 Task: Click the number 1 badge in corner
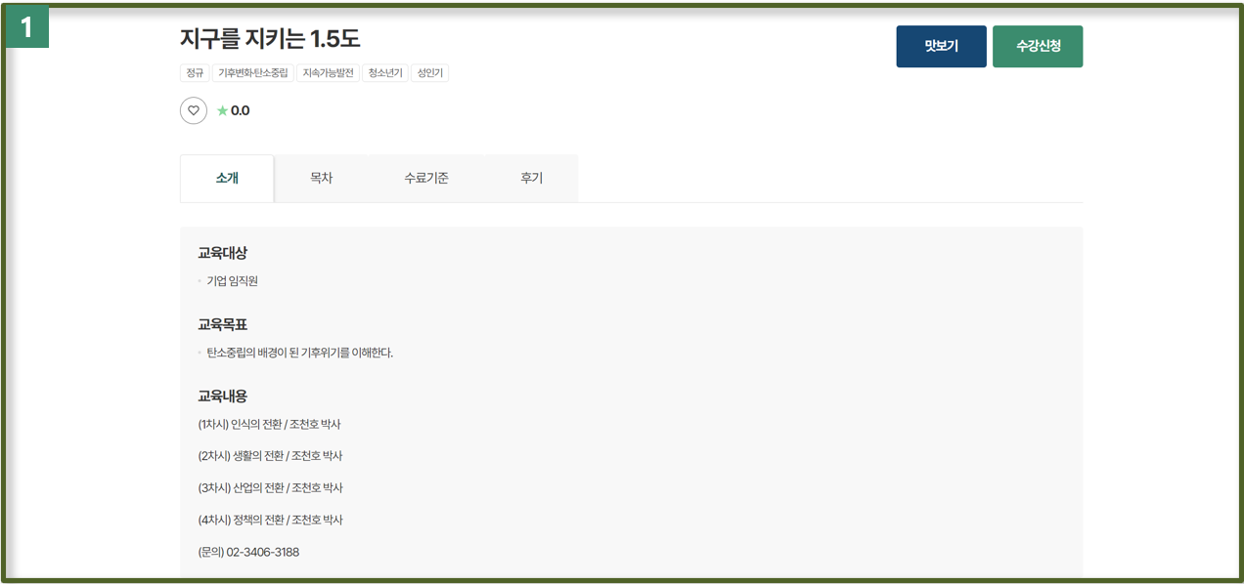tap(26, 27)
